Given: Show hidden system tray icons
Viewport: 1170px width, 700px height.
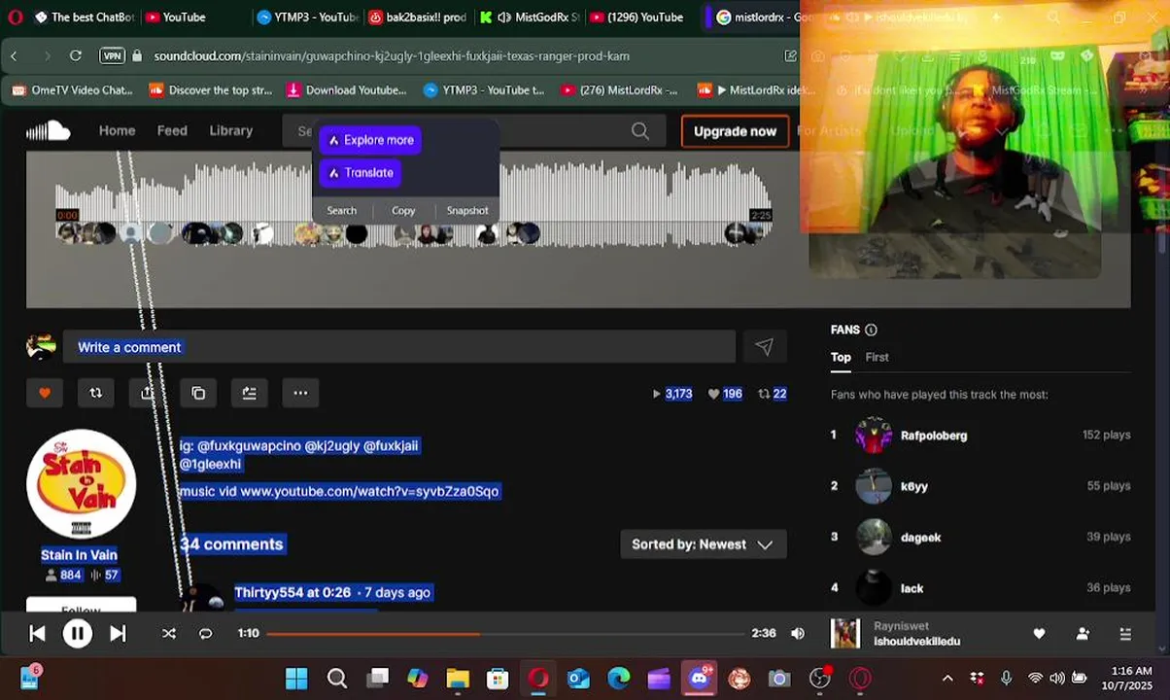Looking at the screenshot, I should pos(947,679).
